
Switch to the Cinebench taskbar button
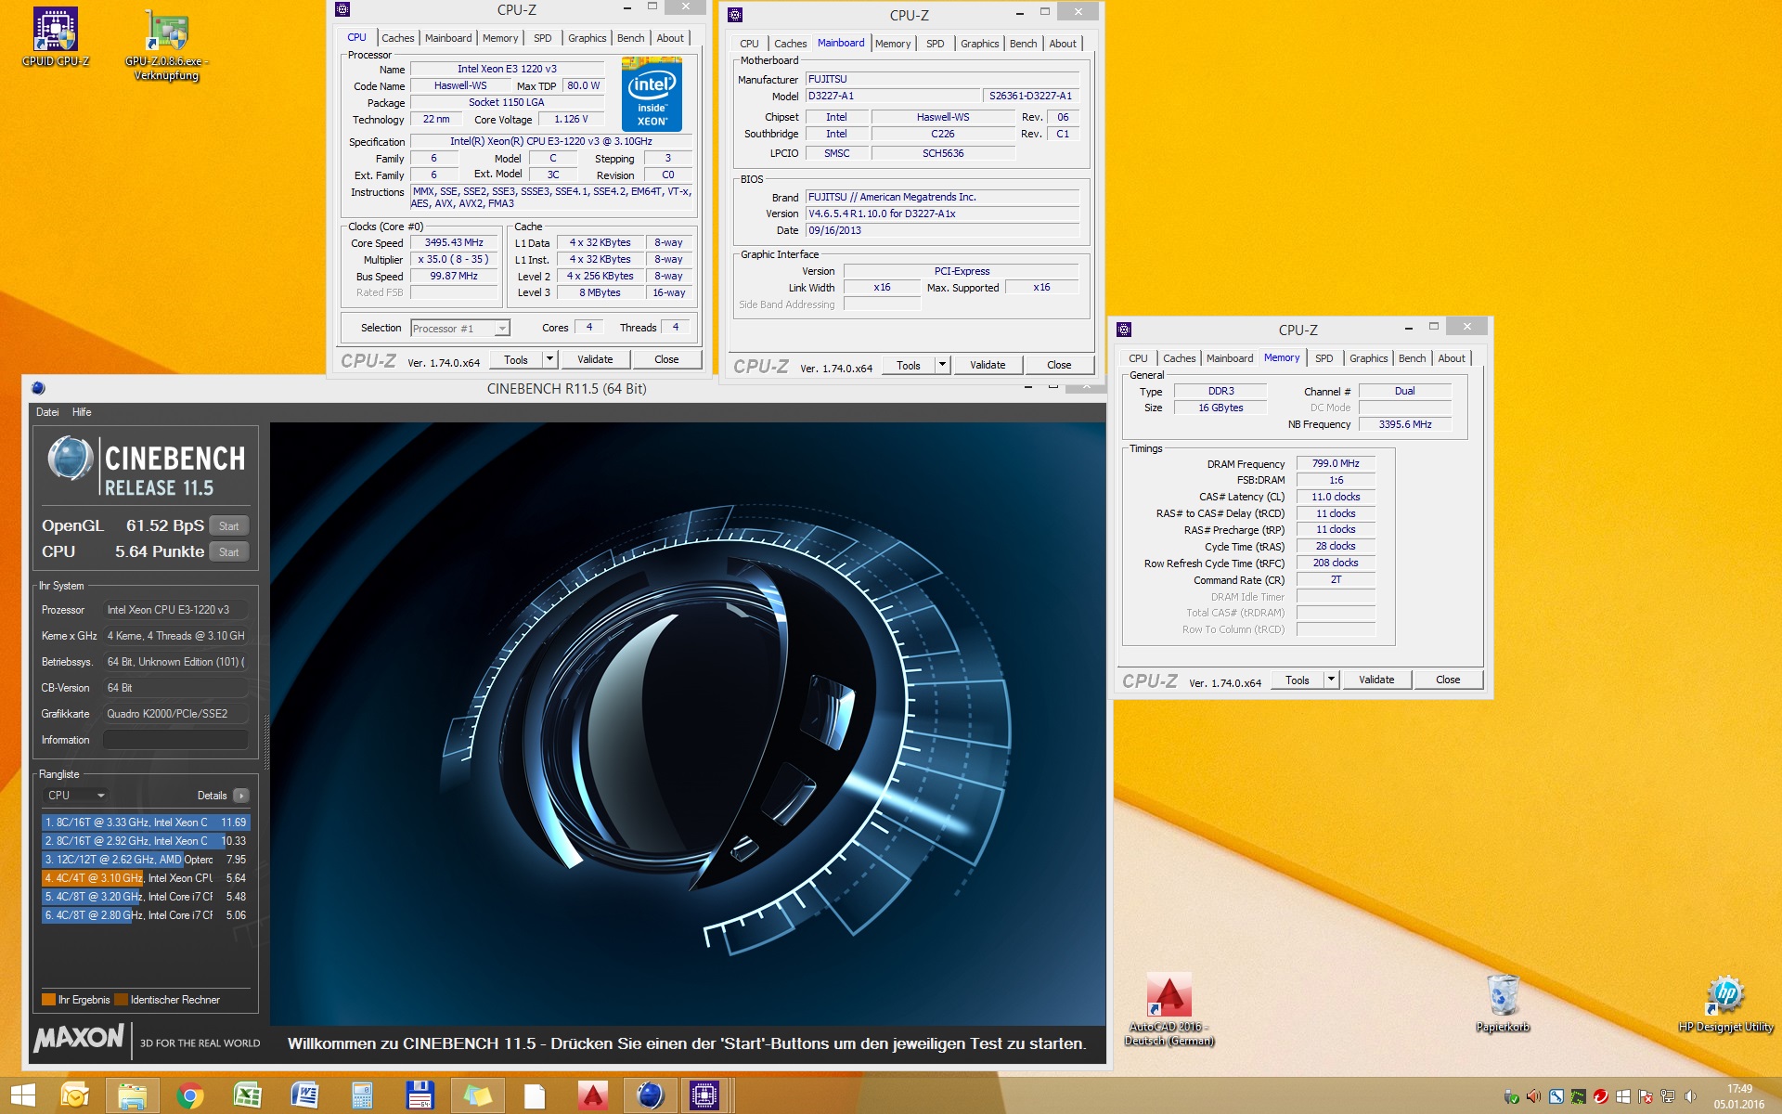click(650, 1095)
